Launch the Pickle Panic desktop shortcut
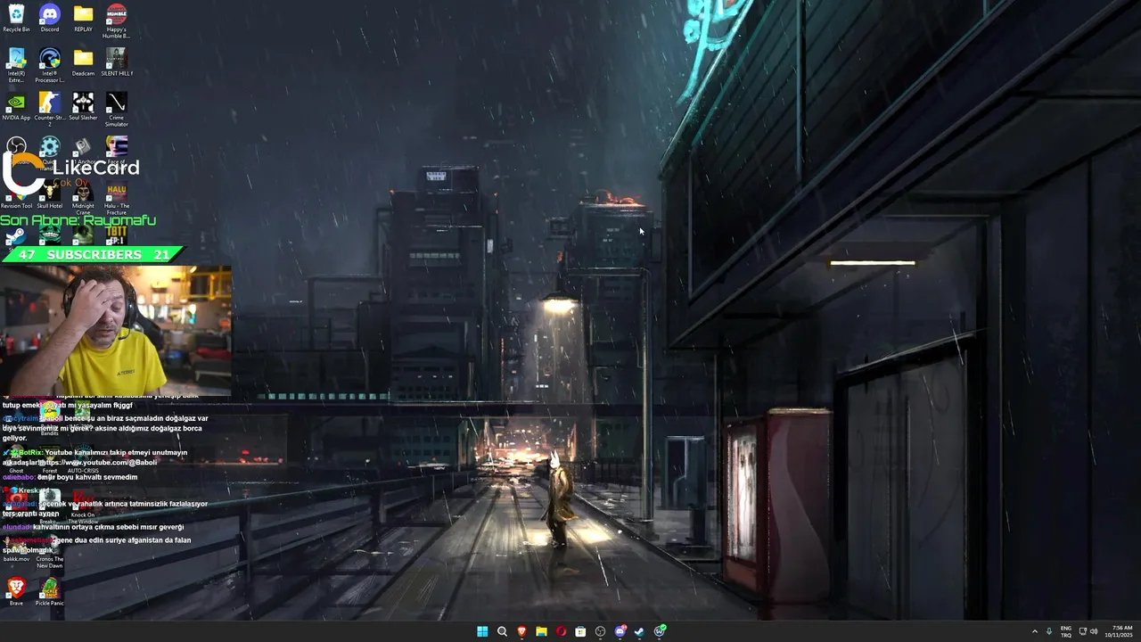 click(x=50, y=591)
